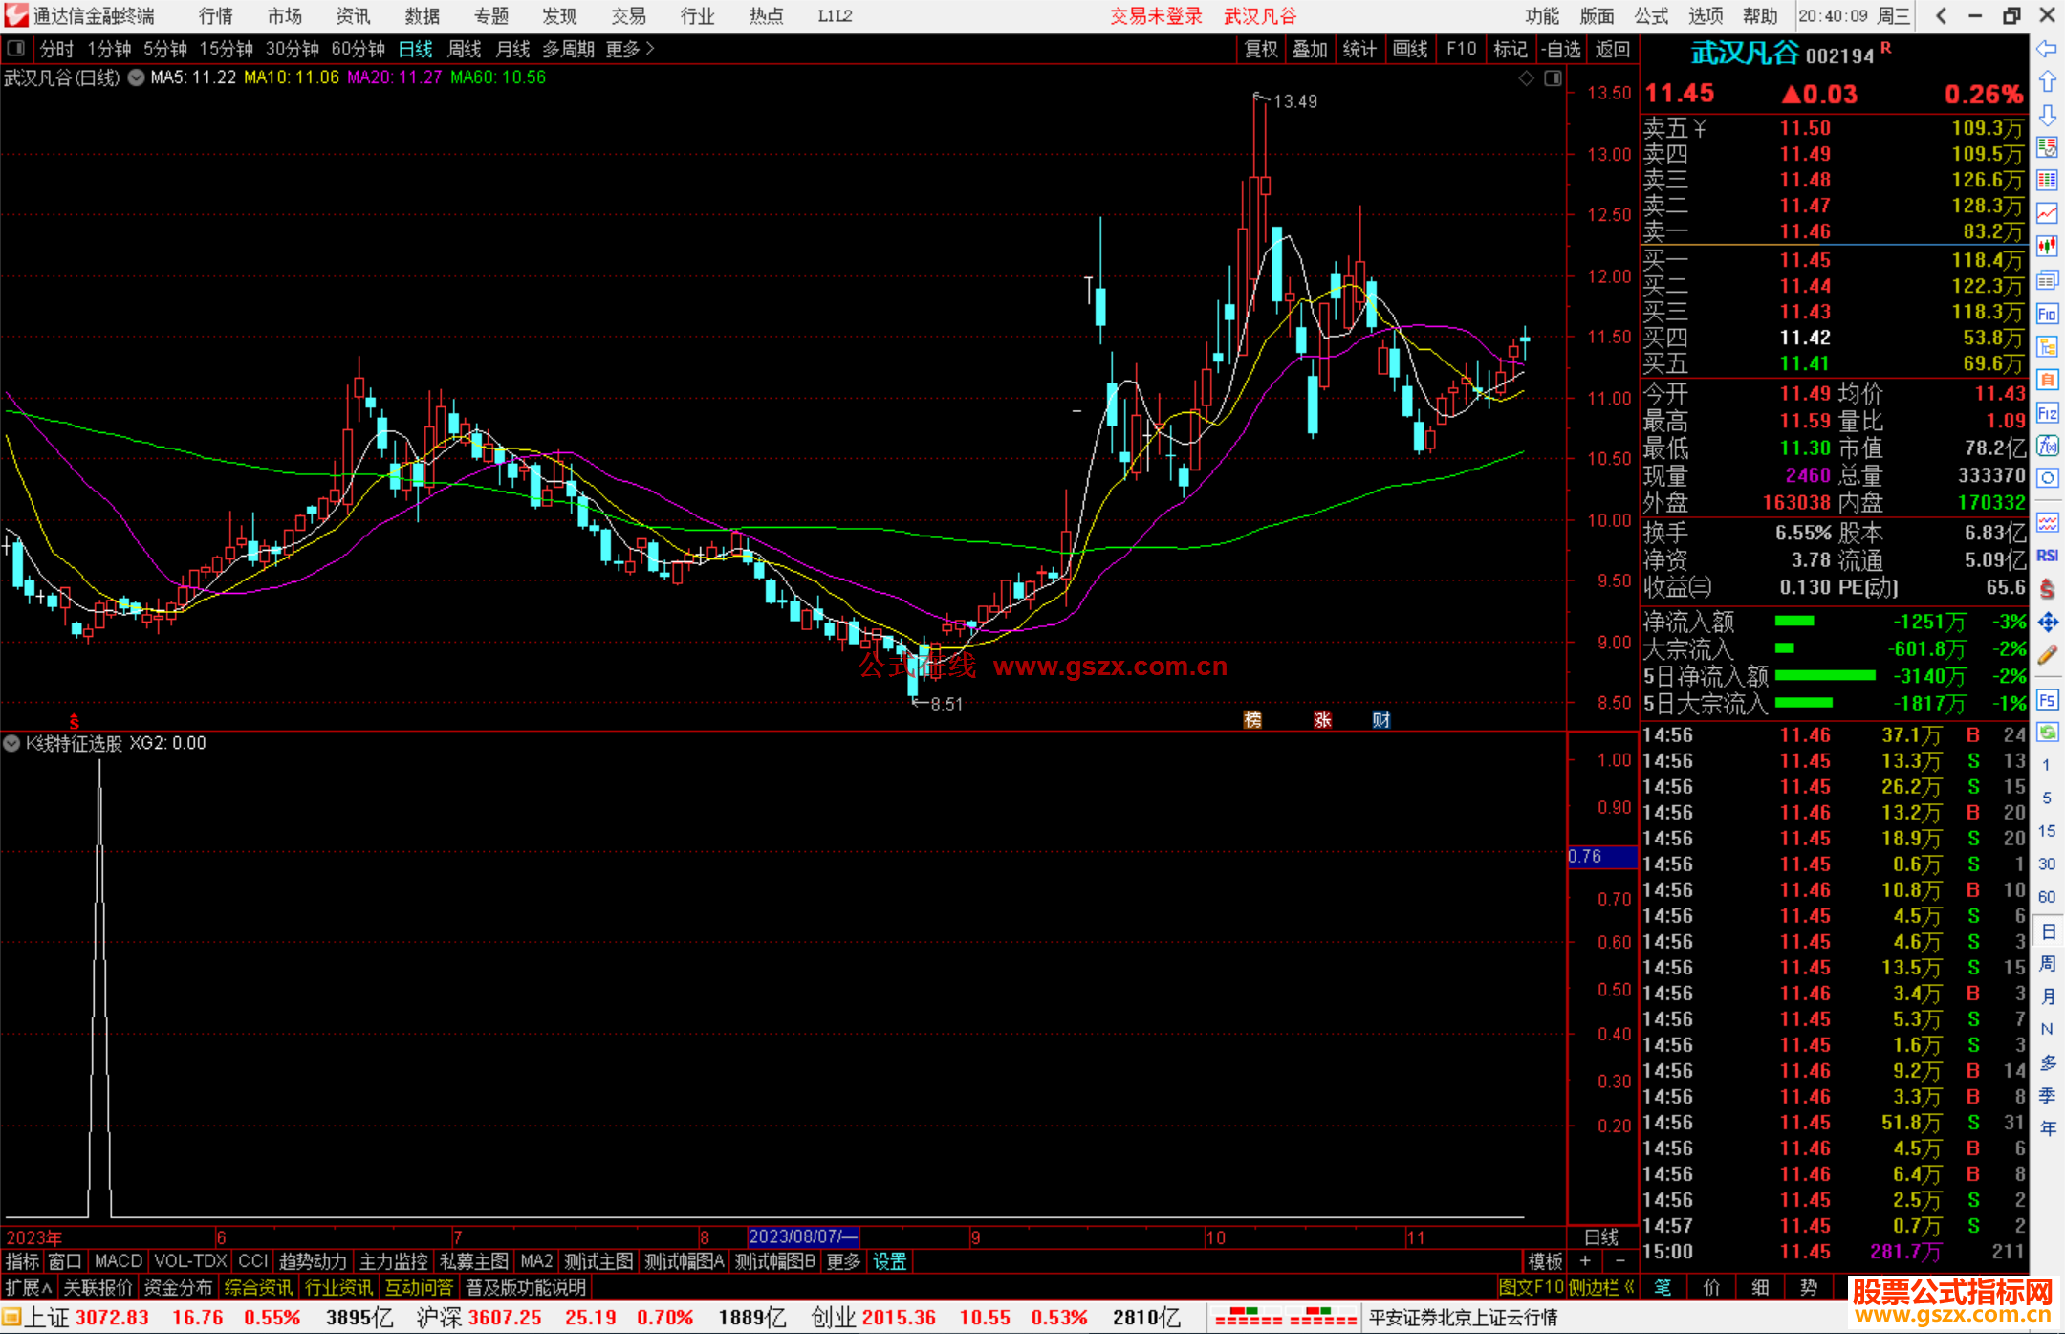Click the 0.76 value marker on axis
The height and width of the screenshot is (1334, 2065).
(1587, 857)
